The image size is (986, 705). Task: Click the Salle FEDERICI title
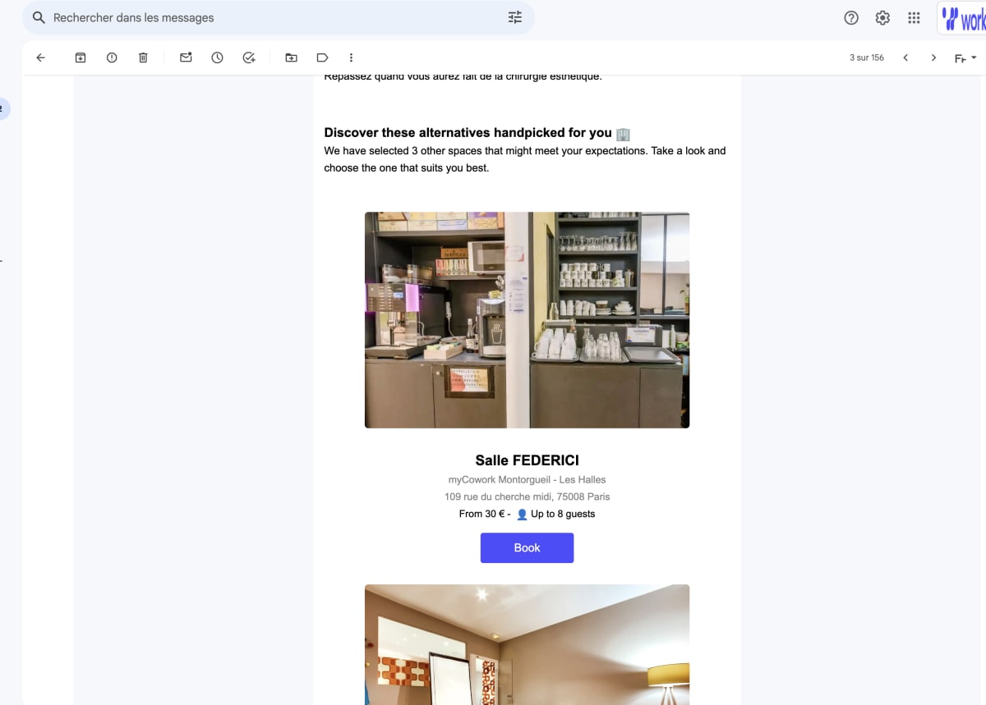click(527, 460)
